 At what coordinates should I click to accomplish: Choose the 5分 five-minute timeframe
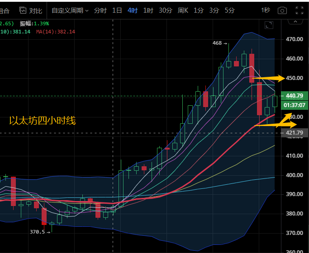229,10
